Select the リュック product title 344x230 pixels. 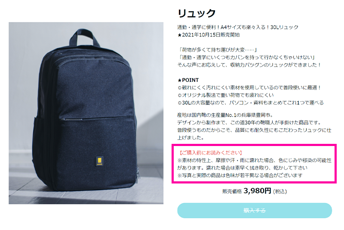(197, 14)
